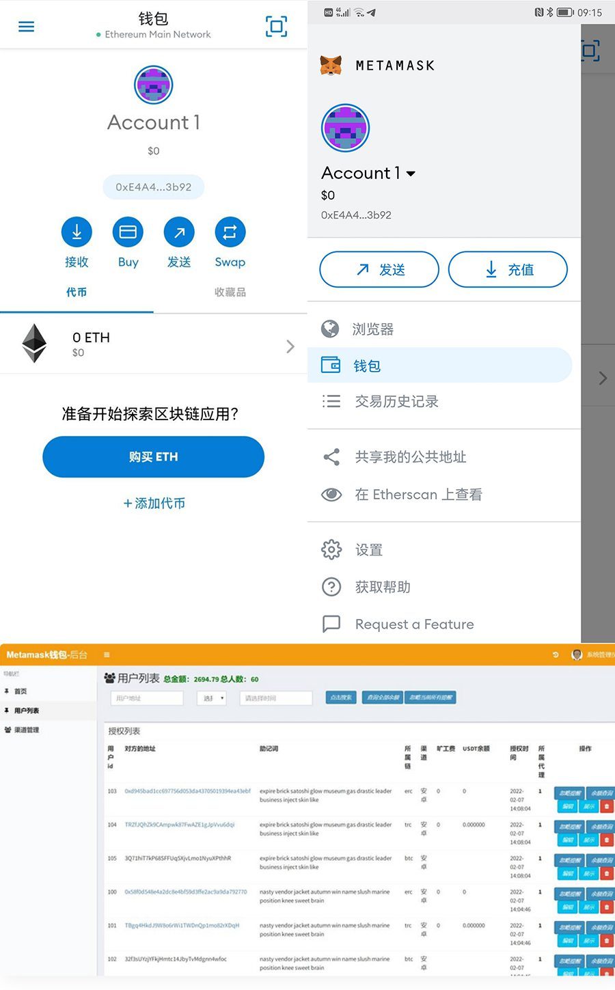
Task: Expand the Account 1 dropdown arrow
Action: point(411,174)
